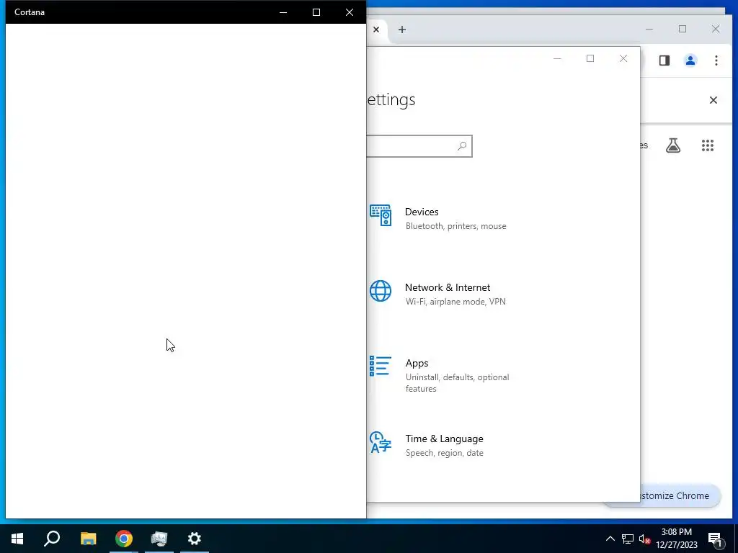
Task: Click 'Uninstall, defaults, optional features' text
Action: (x=458, y=383)
